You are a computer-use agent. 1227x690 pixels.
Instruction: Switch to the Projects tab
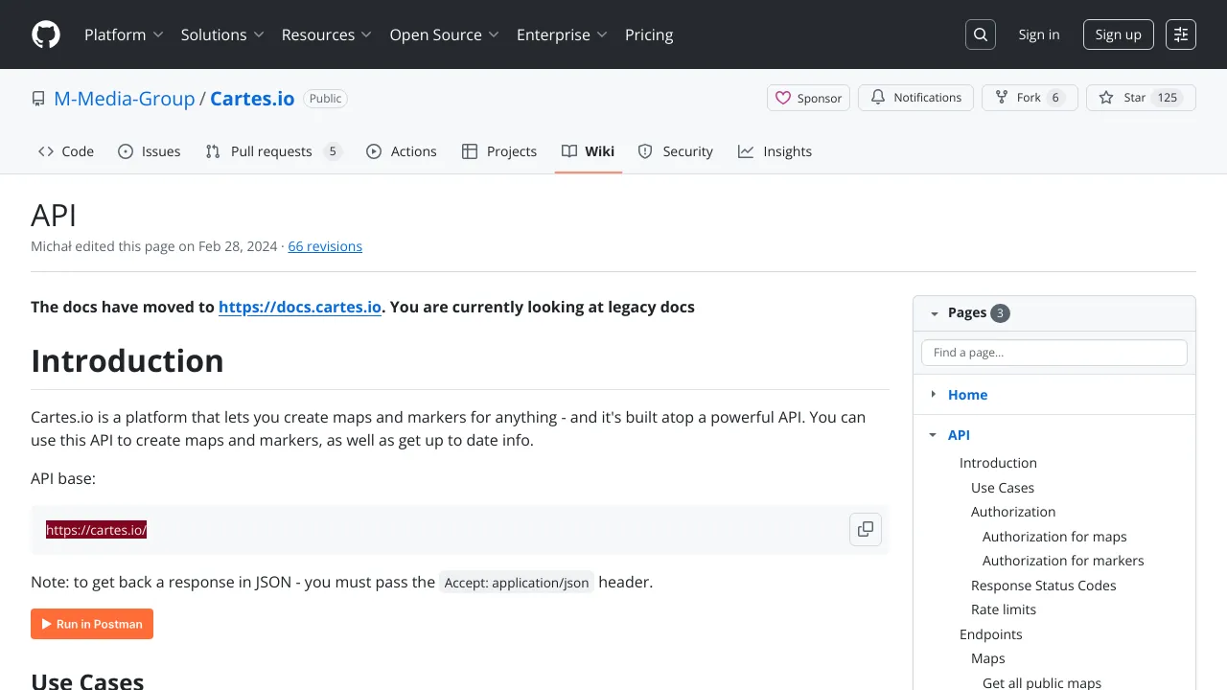pyautogui.click(x=499, y=151)
